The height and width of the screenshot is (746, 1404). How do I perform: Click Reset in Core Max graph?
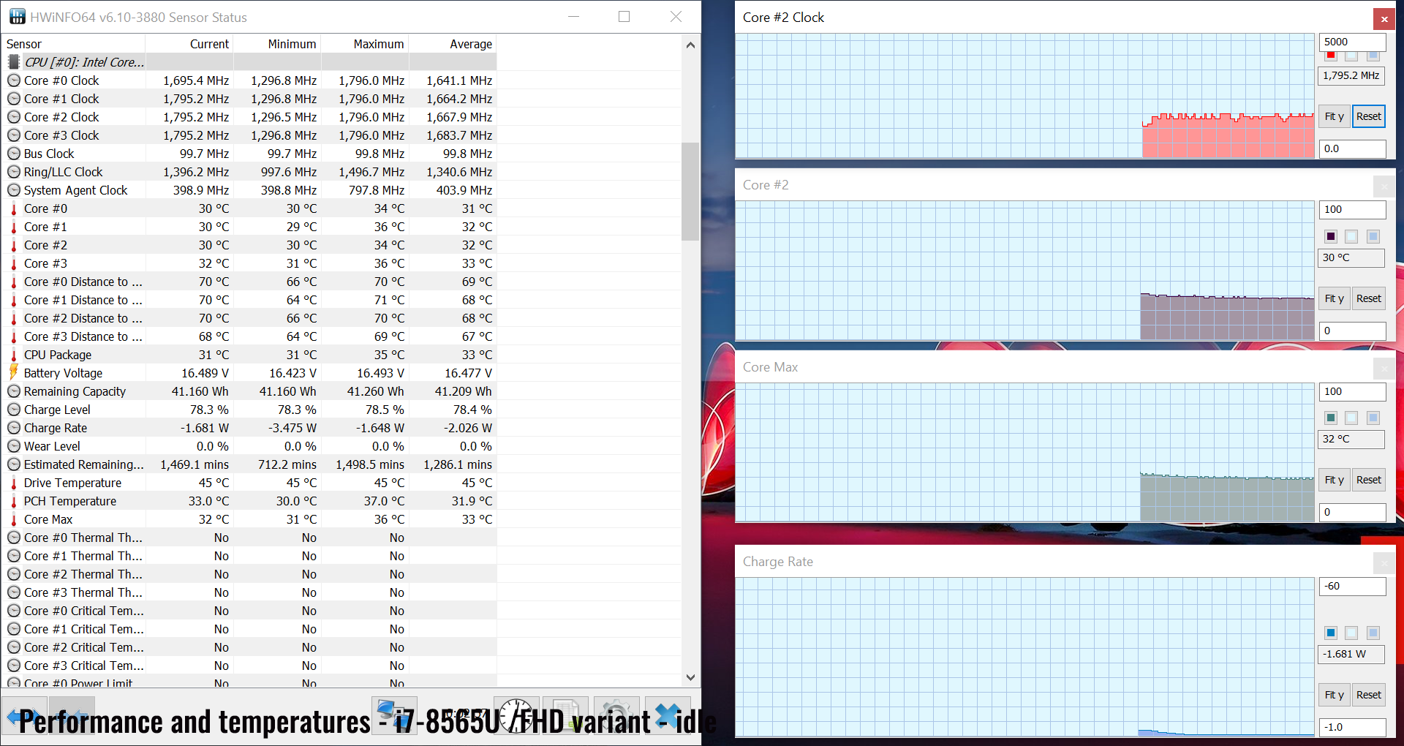click(x=1368, y=480)
